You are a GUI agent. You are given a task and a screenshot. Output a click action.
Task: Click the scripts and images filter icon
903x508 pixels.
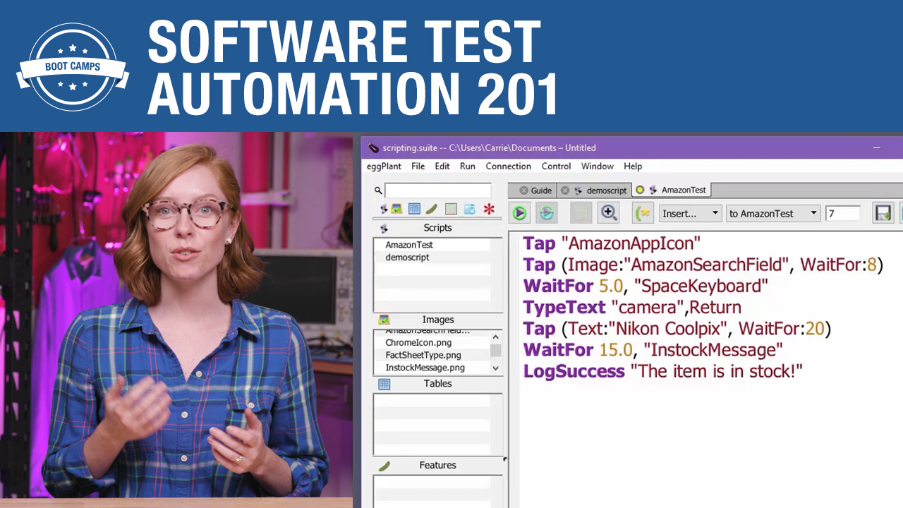[x=392, y=209]
